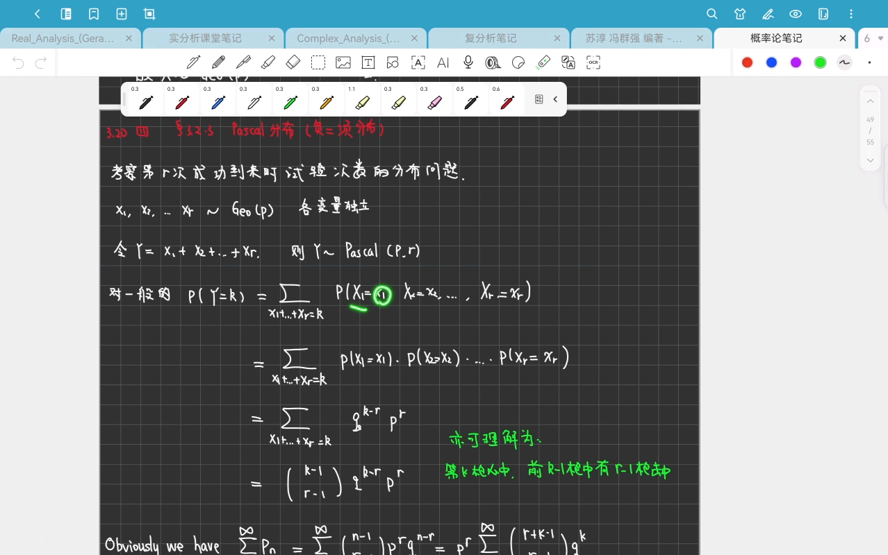888x555 pixels.
Task: Toggle the reading view eye icon
Action: click(x=796, y=14)
